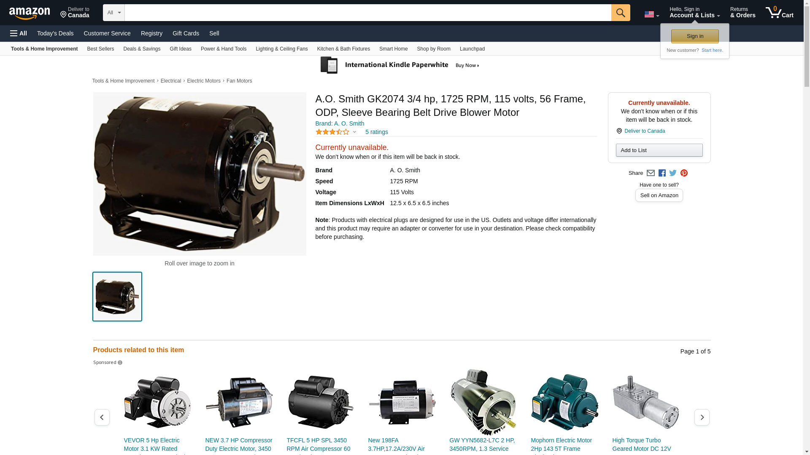
Task: Click the Amazon logo
Action: pos(30,13)
